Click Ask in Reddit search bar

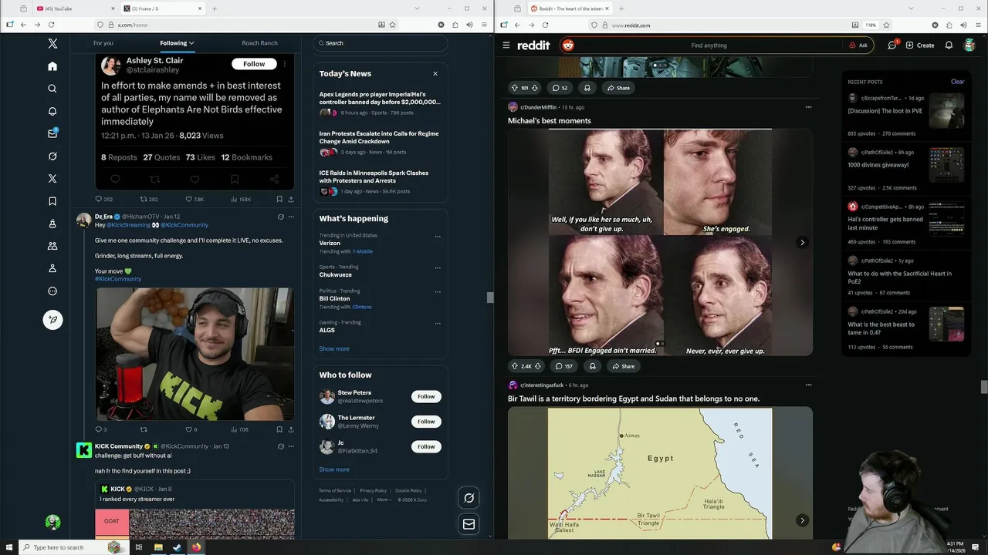click(858, 45)
